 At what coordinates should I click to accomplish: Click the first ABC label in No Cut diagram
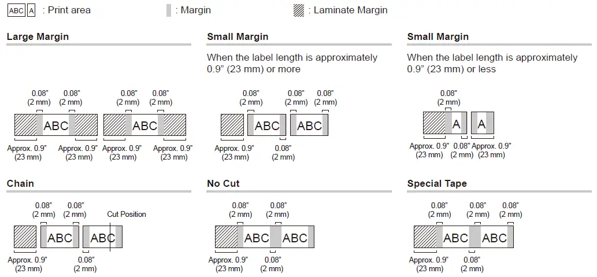[257, 238]
